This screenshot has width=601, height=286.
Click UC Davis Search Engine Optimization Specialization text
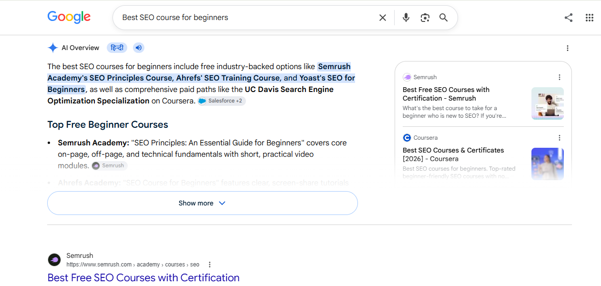coord(191,95)
